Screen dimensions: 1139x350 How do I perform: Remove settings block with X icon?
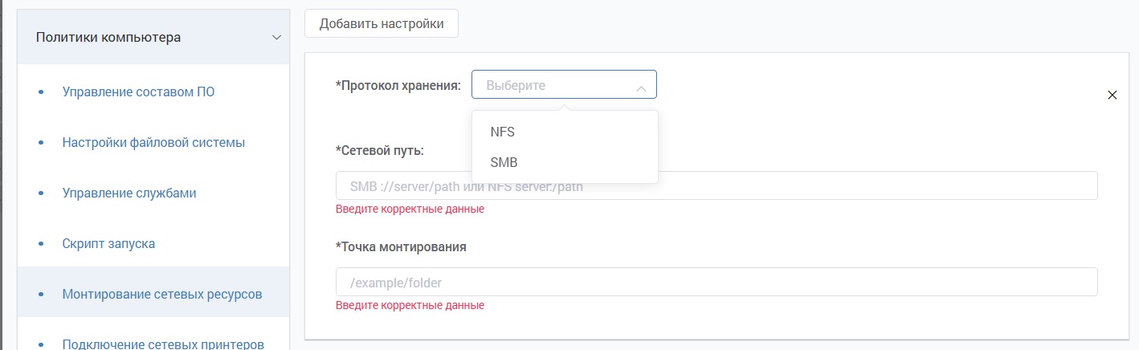pos(1112,95)
